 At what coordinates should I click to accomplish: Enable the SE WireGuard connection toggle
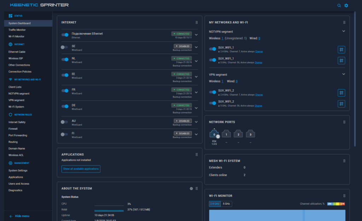pyautogui.click(x=64, y=47)
